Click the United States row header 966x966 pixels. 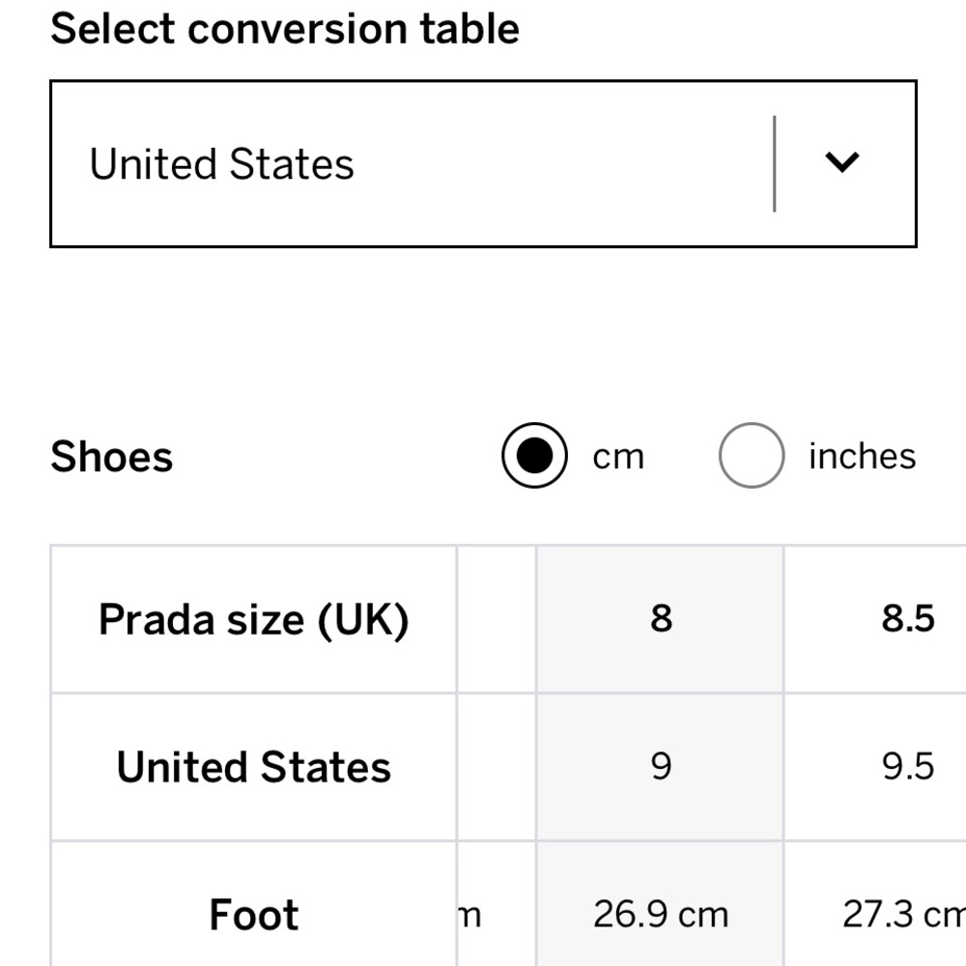click(254, 767)
